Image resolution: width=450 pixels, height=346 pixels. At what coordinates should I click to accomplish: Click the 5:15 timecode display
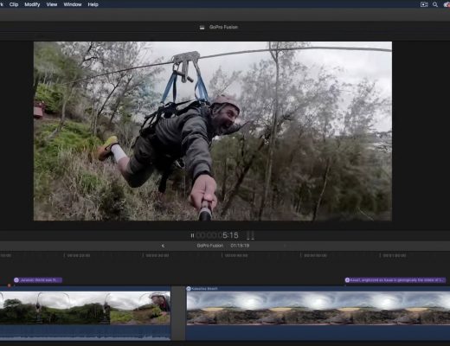(217, 235)
